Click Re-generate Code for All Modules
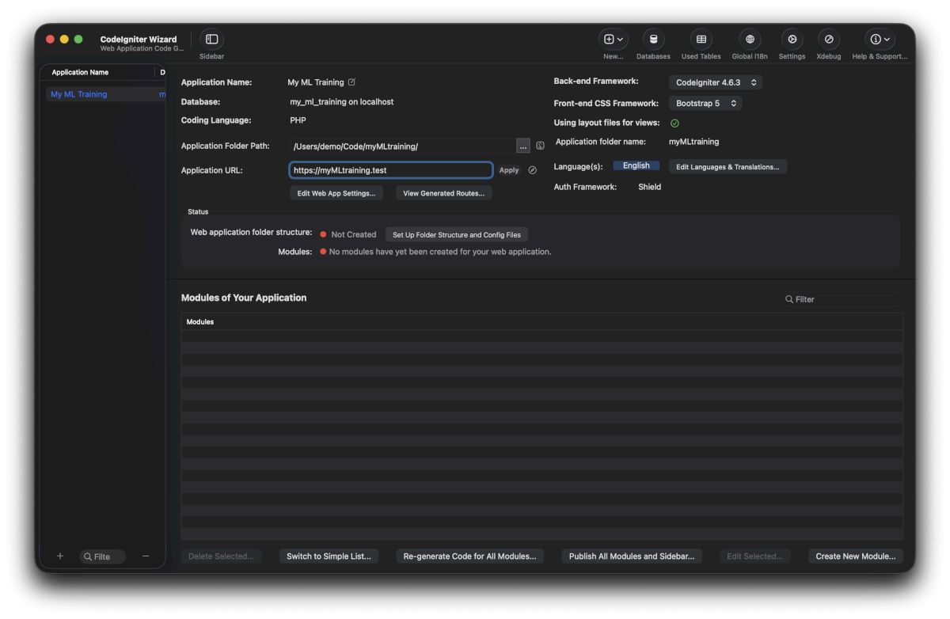Image resolution: width=950 pixels, height=619 pixels. (469, 556)
